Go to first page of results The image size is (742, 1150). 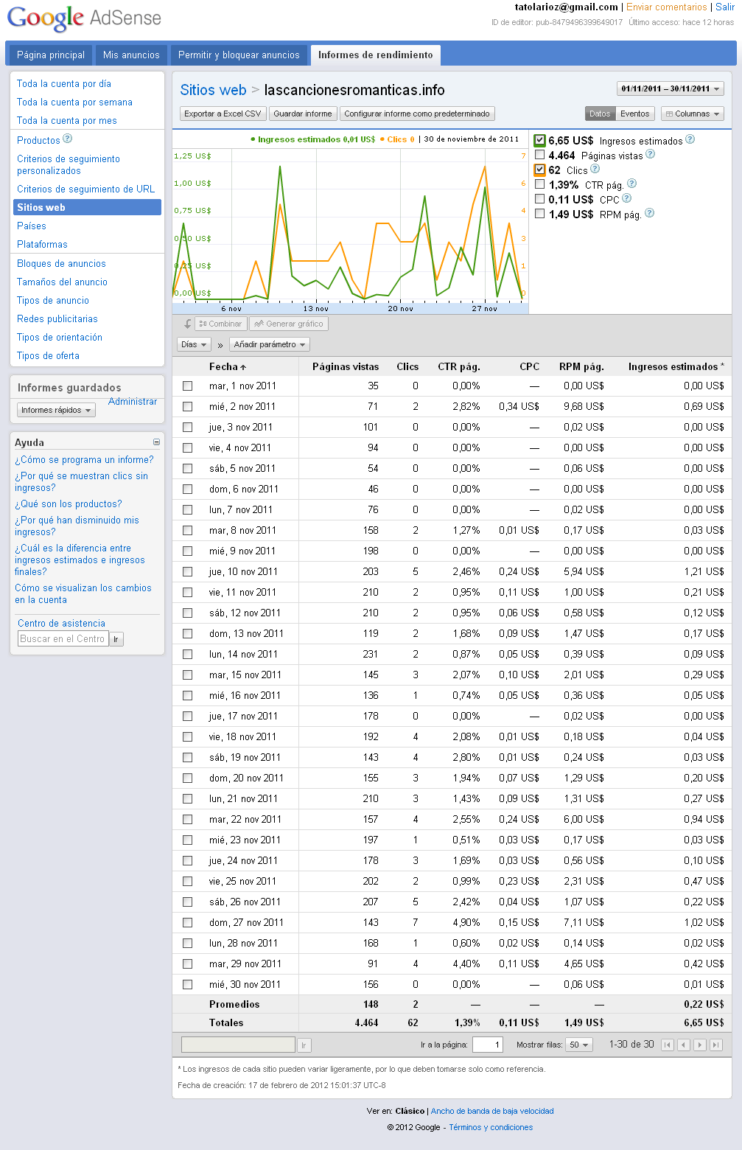click(x=668, y=1045)
